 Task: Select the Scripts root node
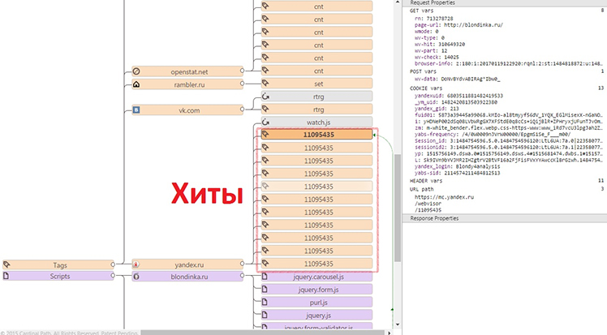click(58, 277)
